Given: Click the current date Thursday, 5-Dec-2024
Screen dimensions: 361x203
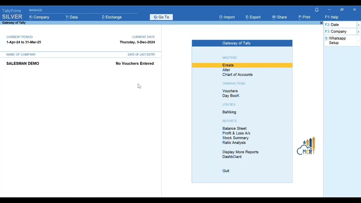Looking at the screenshot, I should [137, 42].
